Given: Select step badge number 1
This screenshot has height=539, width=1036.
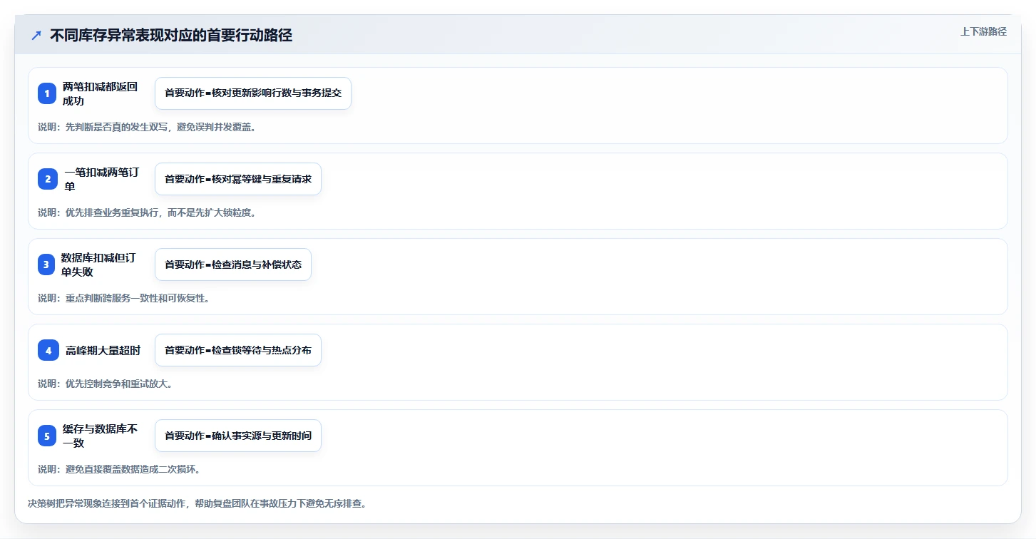Looking at the screenshot, I should (47, 93).
